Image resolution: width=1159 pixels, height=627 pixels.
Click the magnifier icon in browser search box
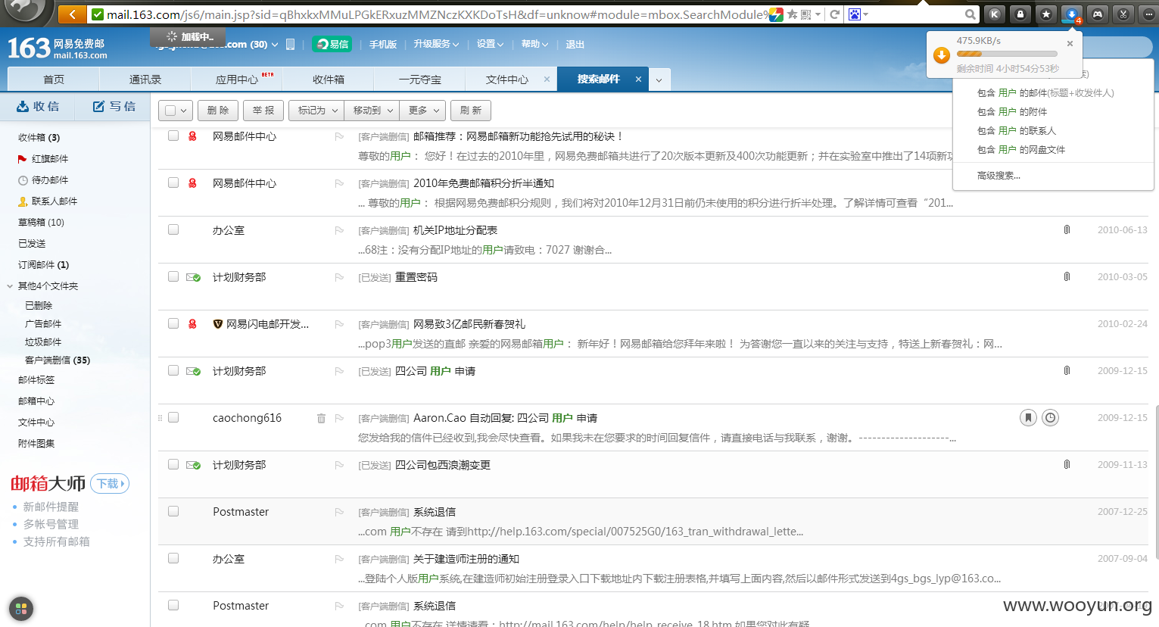pyautogui.click(x=970, y=14)
